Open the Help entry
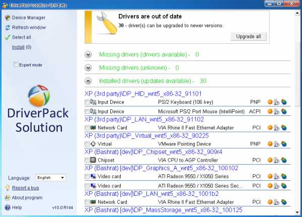Image resolution: width=302 pixels, height=217 pixels. [x=17, y=207]
